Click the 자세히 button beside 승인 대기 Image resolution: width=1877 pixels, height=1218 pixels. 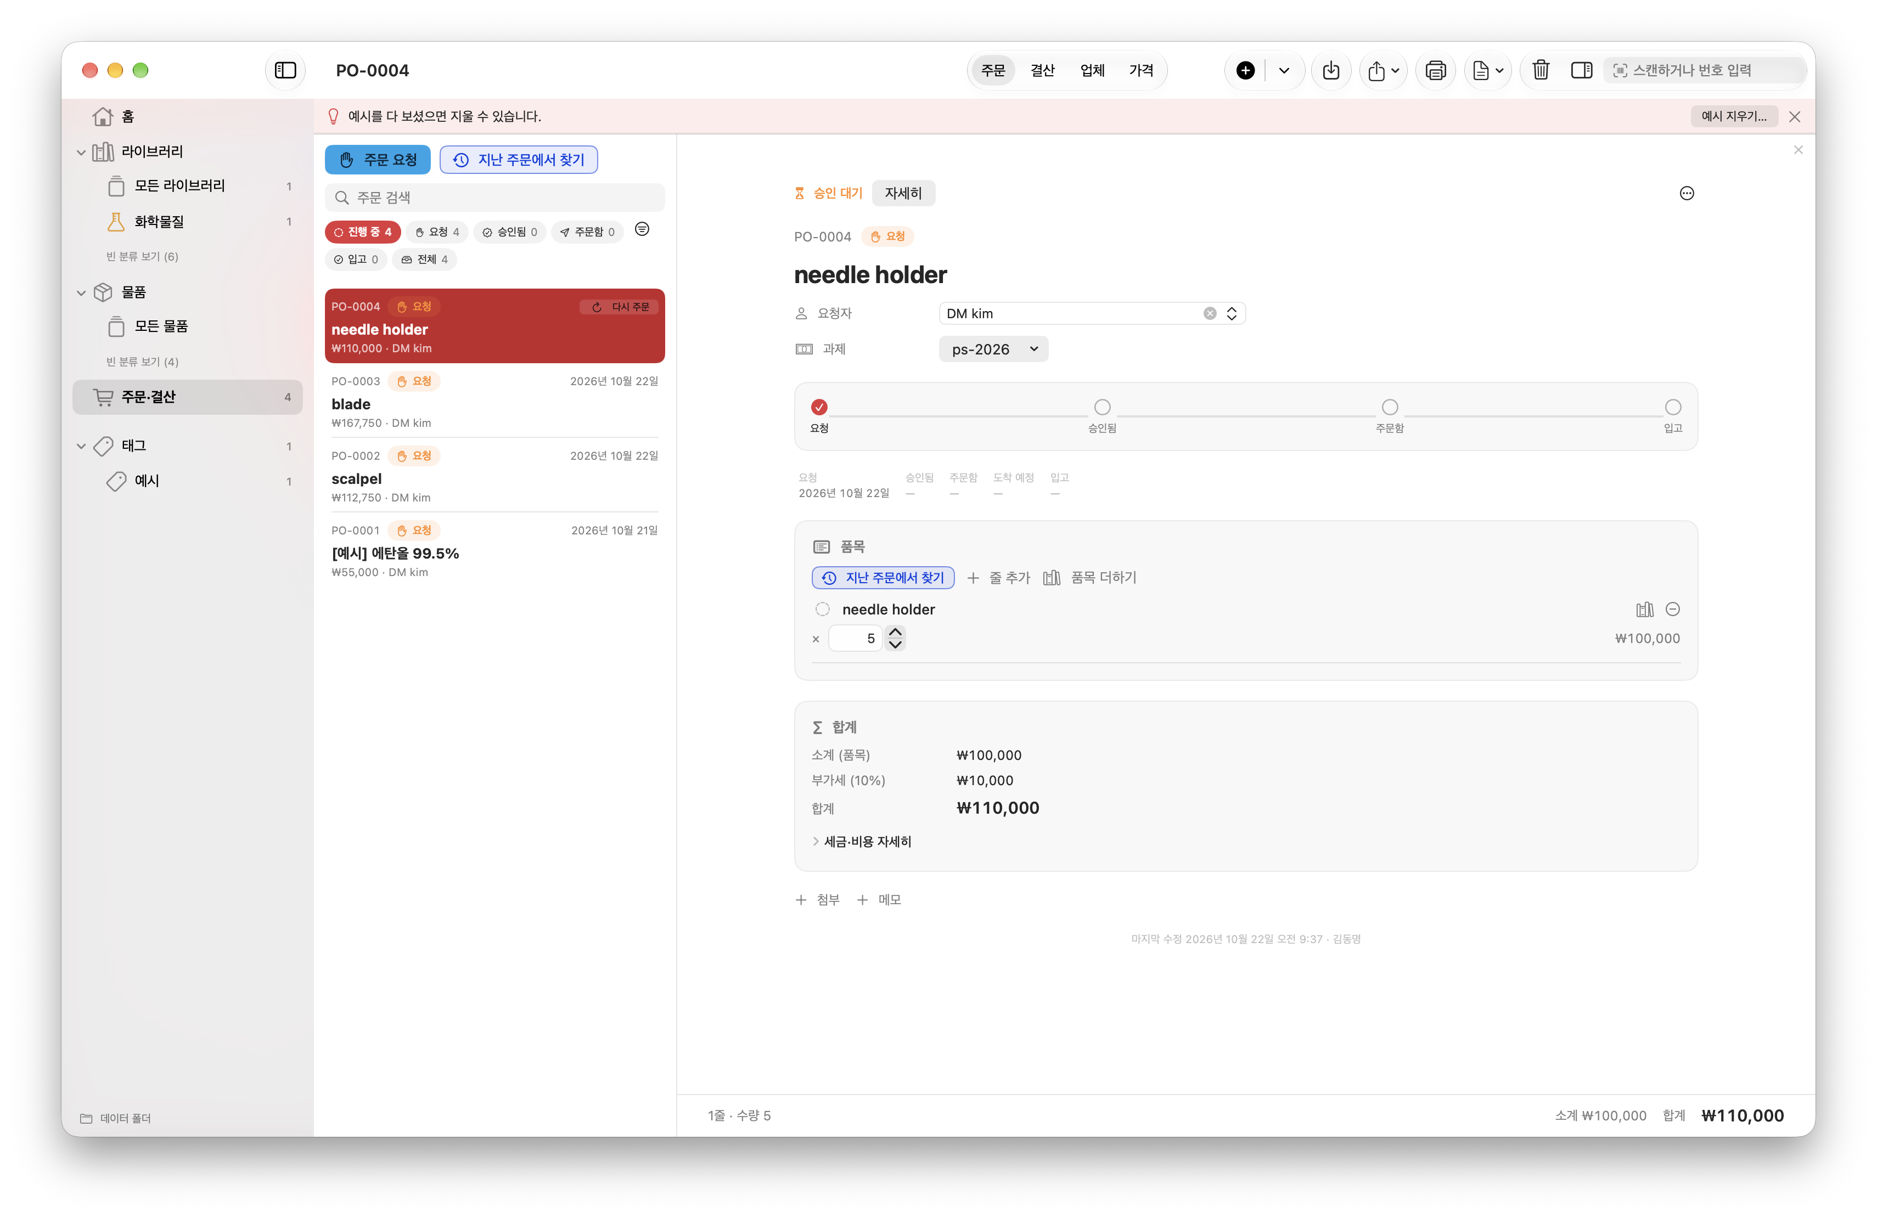click(x=903, y=193)
